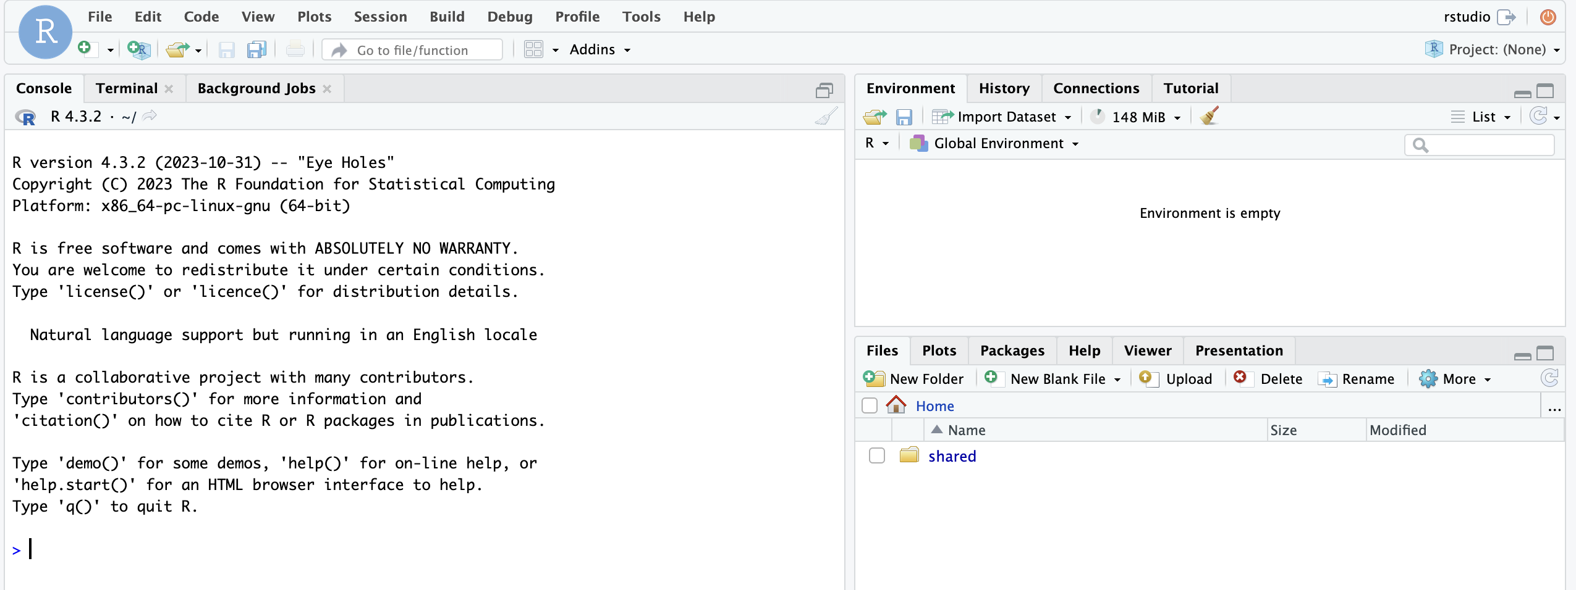The width and height of the screenshot is (1576, 590).
Task: Open the Home breadcrumb link
Action: pos(934,406)
